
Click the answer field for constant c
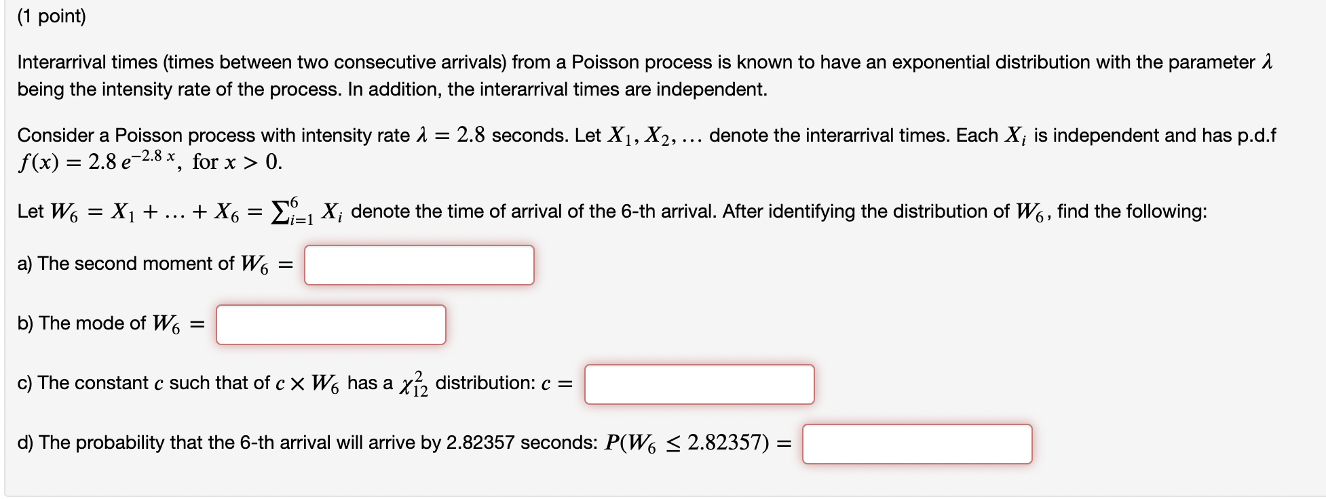coord(699,385)
